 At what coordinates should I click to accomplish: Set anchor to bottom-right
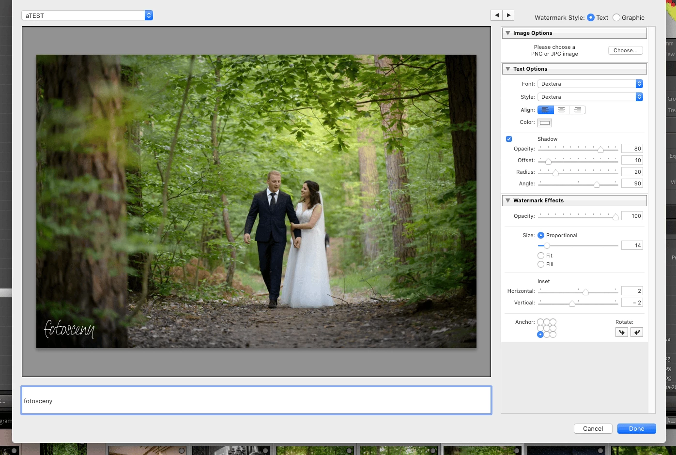[x=553, y=334]
